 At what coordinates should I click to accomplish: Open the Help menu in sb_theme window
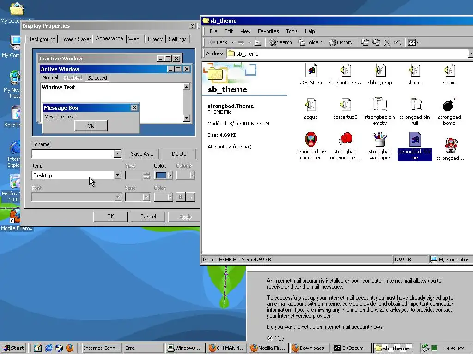click(x=309, y=31)
